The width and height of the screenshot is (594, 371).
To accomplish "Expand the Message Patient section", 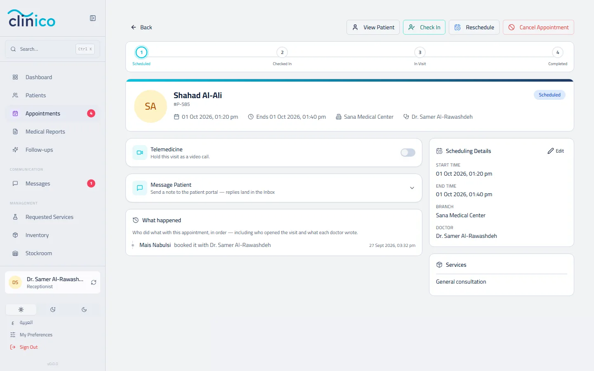I will [x=274, y=188].
